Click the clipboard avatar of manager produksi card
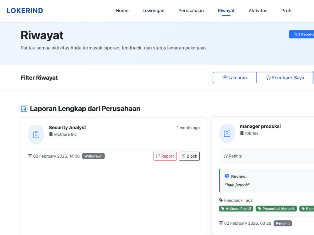Screen dimensions: 314x235 pos(227,133)
